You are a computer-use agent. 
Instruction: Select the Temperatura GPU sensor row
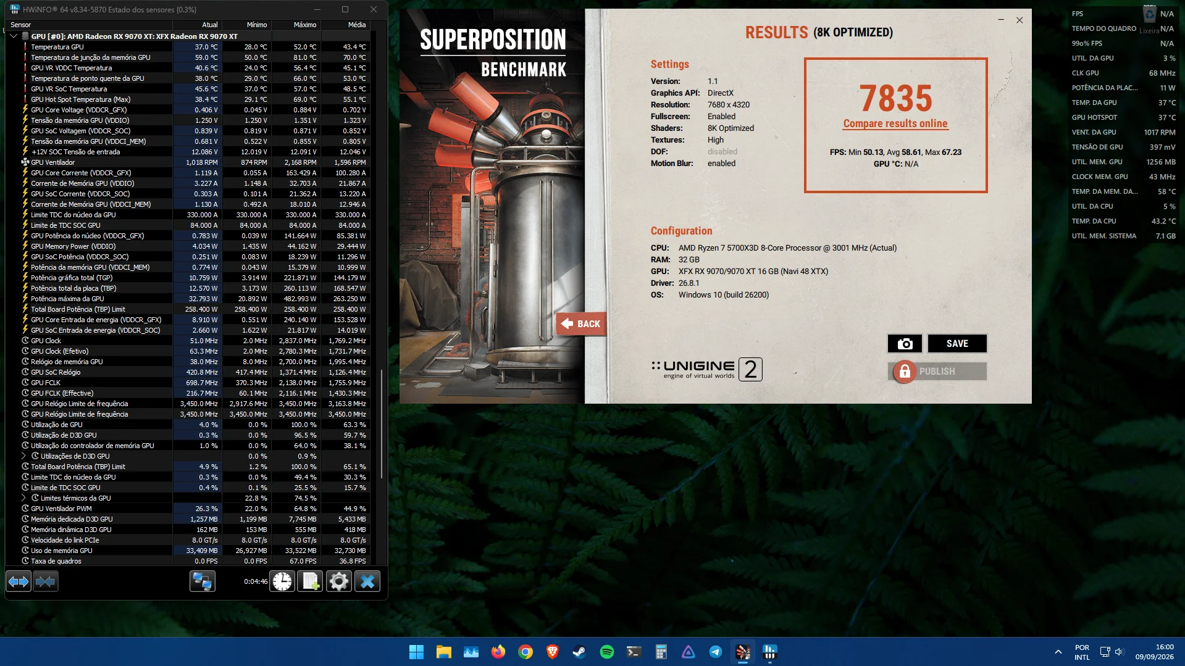point(188,47)
